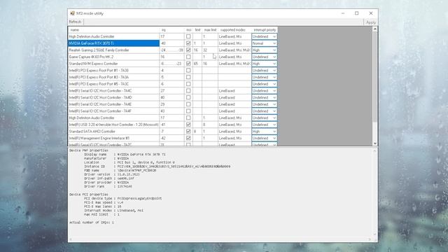Click the device list vertical scrollbar thumb
The image size is (448, 252).
(x=375, y=77)
